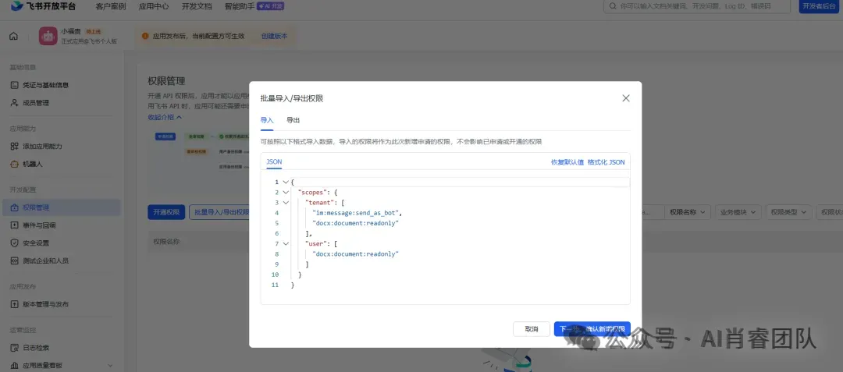Viewport: 843px width, 372px height.
Task: Click the 机器人 robot icon
Action: 15,164
